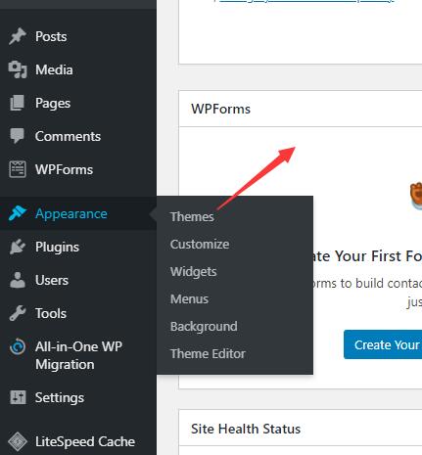
Task: Click the Settings sliders icon
Action: pyautogui.click(x=18, y=397)
